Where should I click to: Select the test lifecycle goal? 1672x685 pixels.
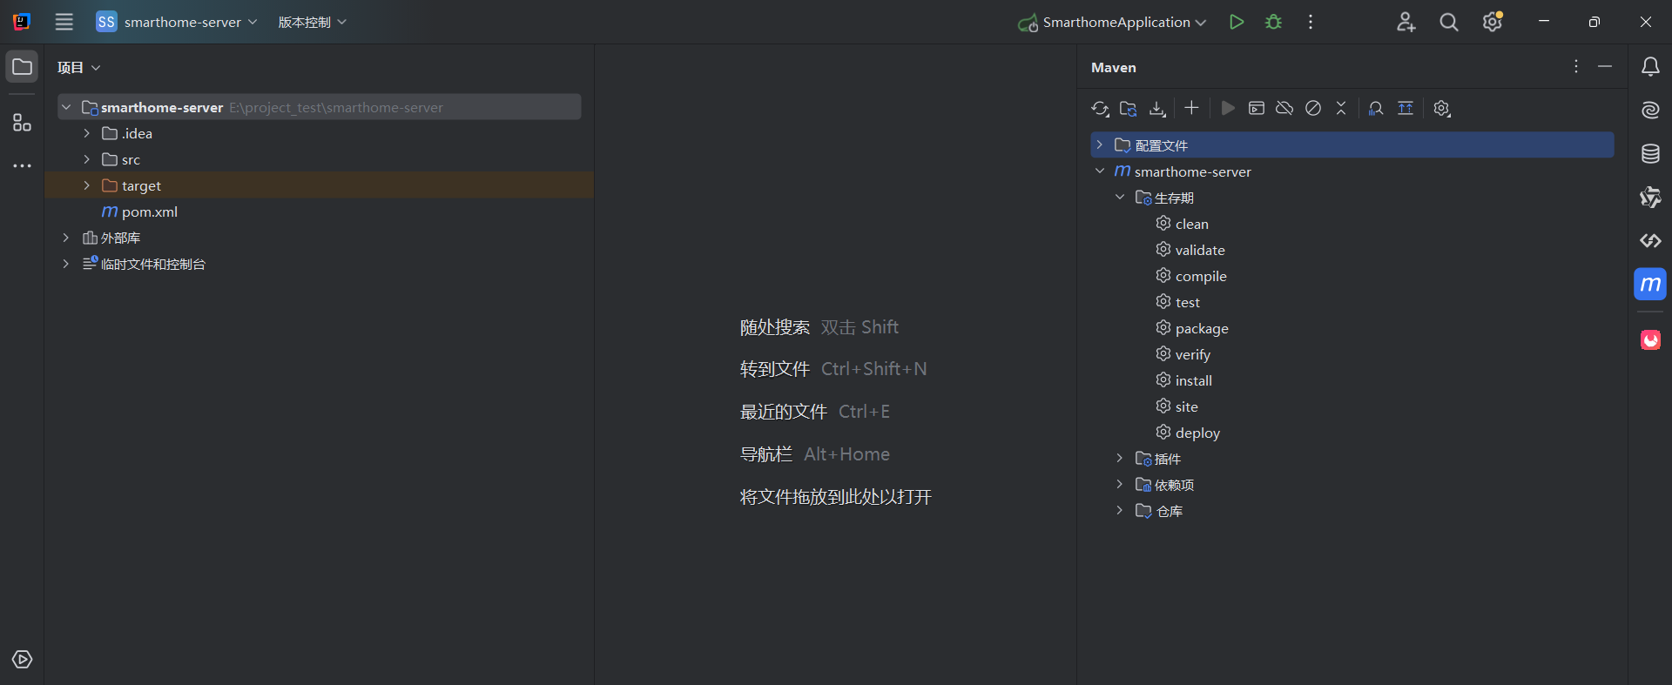coord(1177,302)
